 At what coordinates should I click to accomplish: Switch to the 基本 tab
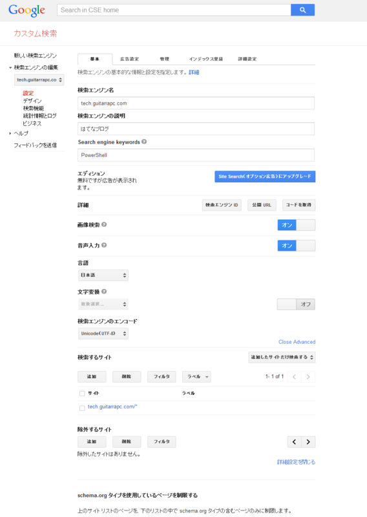point(94,59)
